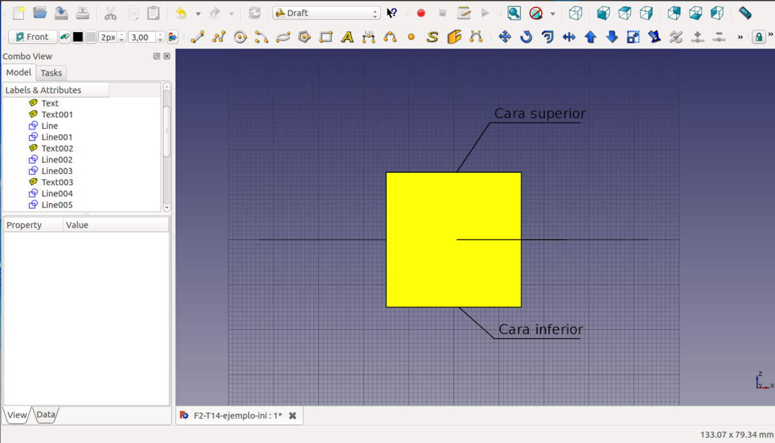Screen dimensions: 775x443
Task: Use the Rotate tool
Action: (526, 37)
